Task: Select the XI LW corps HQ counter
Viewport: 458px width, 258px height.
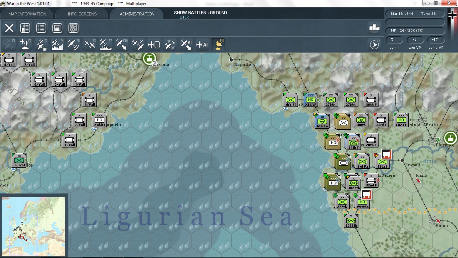Action: click(x=311, y=100)
